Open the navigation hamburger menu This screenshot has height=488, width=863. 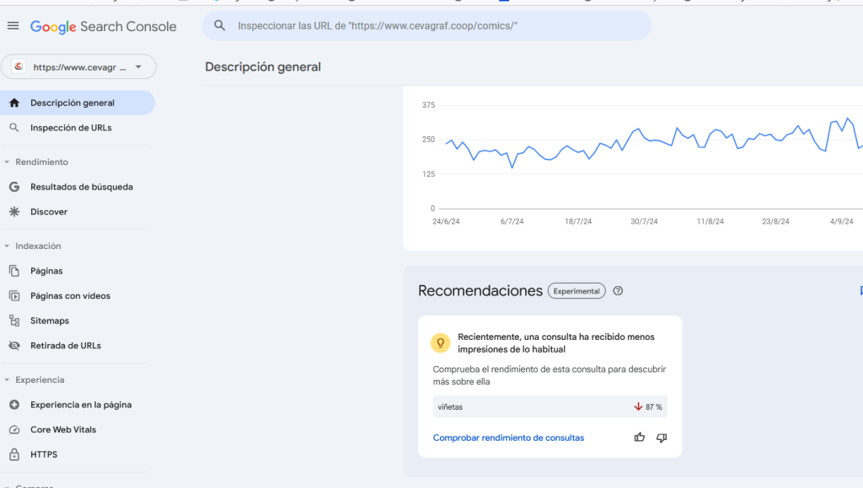(x=13, y=25)
